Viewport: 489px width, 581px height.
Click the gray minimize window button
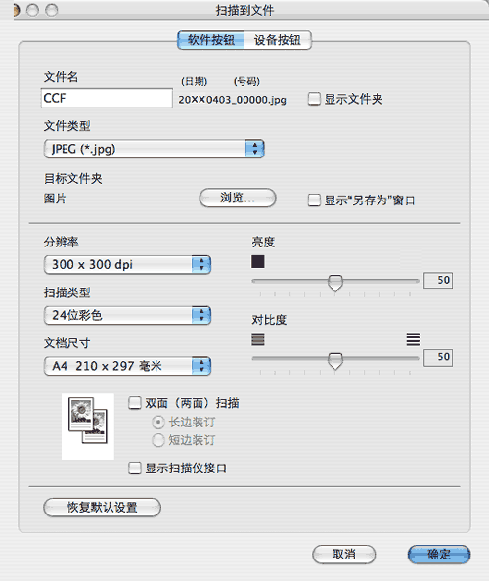pos(32,10)
